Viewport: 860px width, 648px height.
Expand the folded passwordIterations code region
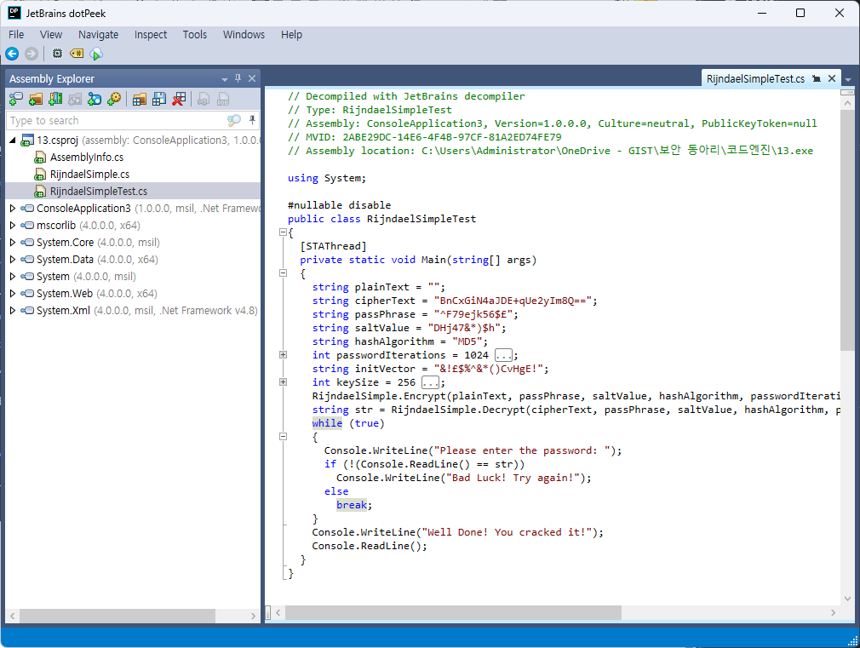pyautogui.click(x=283, y=355)
